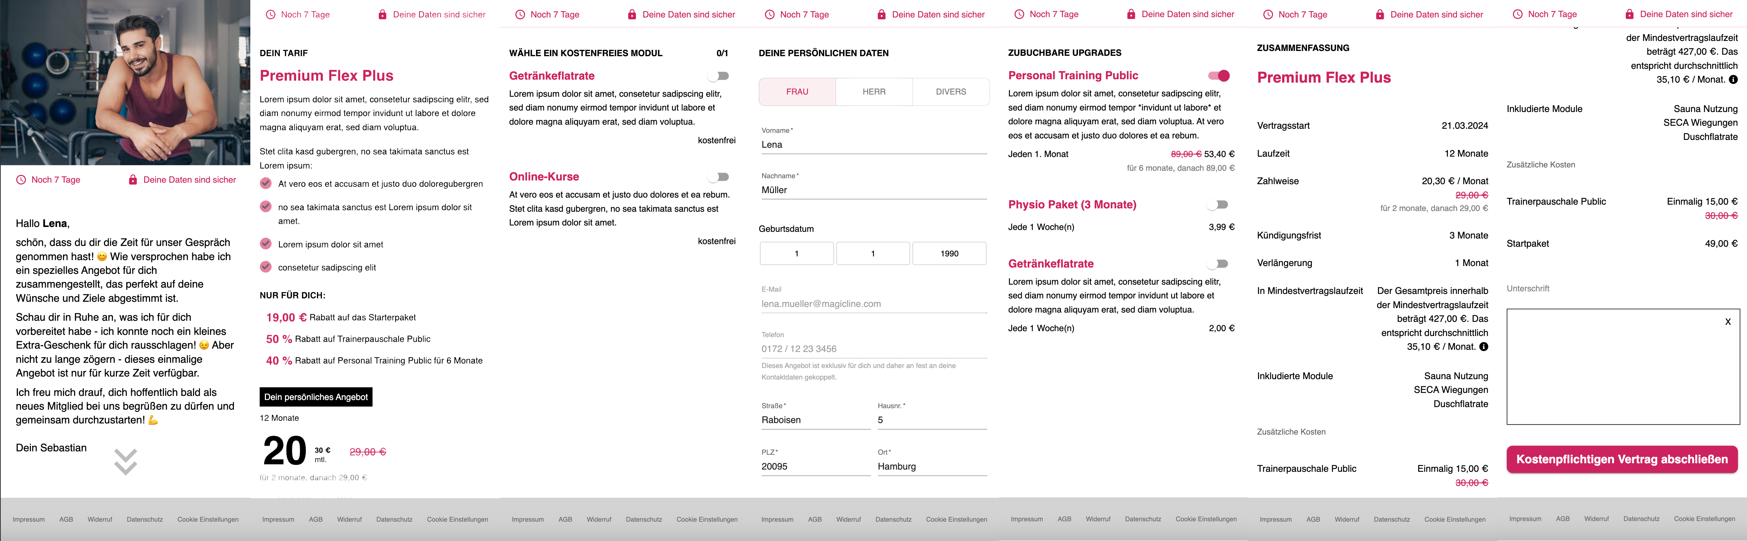Toggle the Online-Kurse module switch
1747x541 pixels.
click(718, 177)
